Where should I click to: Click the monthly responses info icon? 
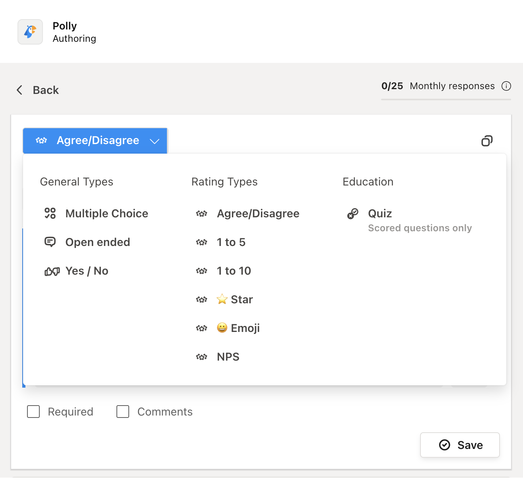coord(507,86)
